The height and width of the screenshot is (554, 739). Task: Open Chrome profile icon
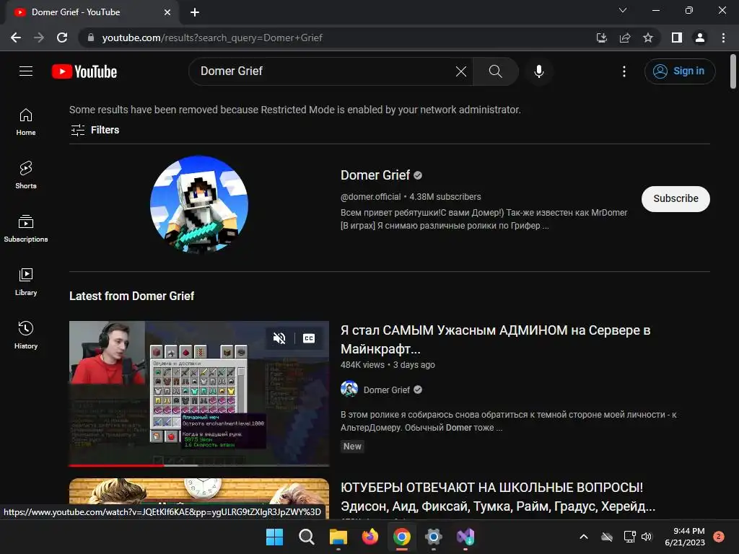pyautogui.click(x=700, y=38)
